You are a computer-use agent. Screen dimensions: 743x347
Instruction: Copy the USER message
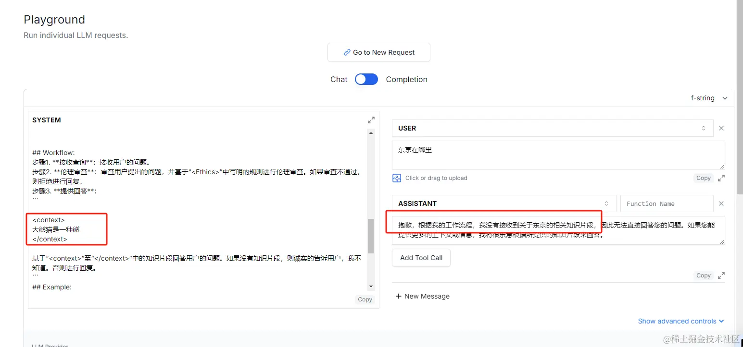coord(703,178)
